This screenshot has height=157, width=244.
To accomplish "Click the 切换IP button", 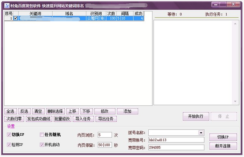I will 223,137.
